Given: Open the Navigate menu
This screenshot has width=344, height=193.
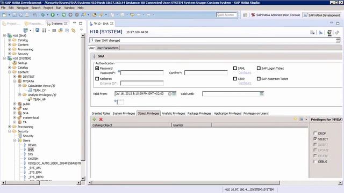Looking at the screenshot, I should point(23,8).
